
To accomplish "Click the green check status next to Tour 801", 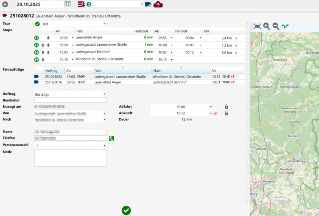I will 37,24.
